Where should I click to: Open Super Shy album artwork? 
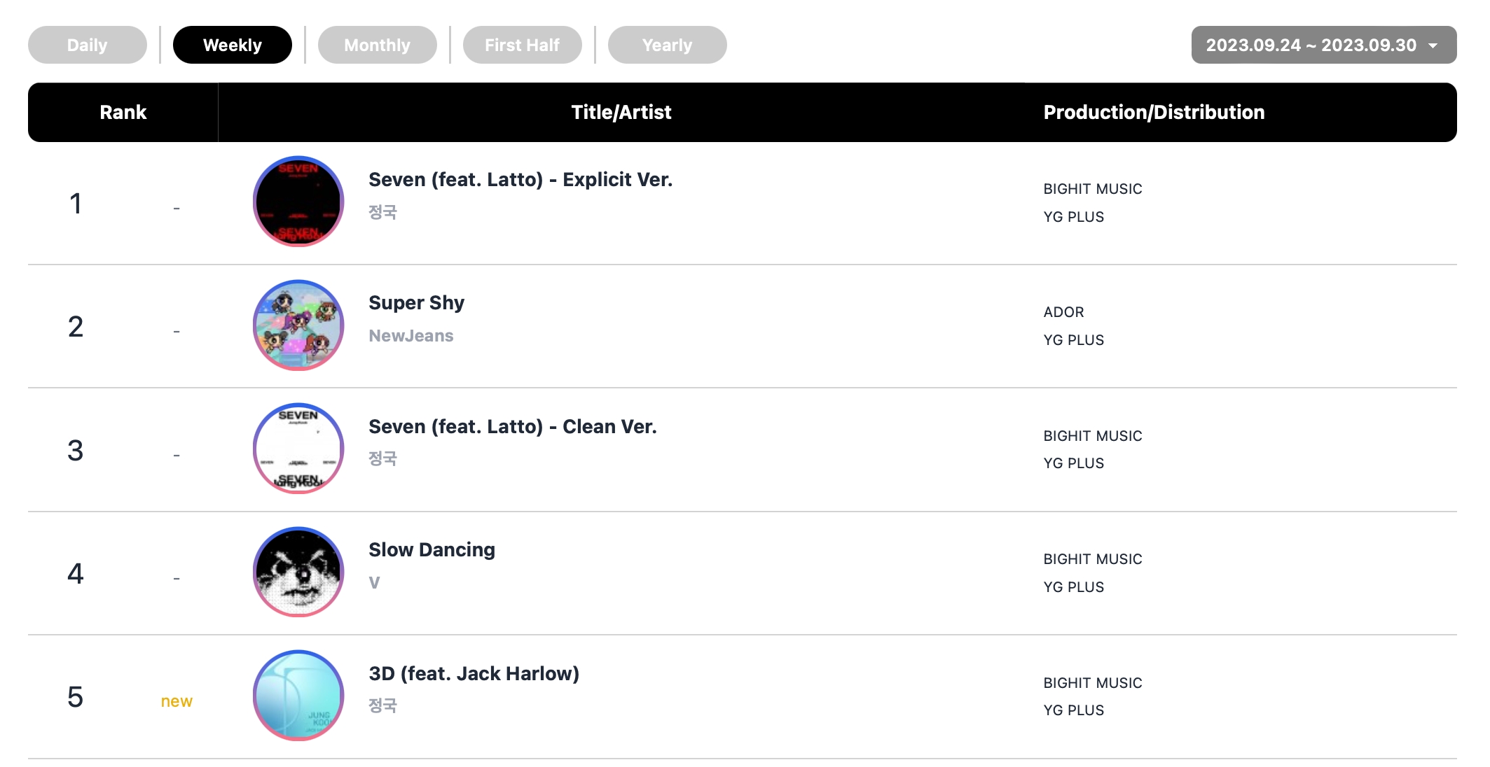(298, 325)
